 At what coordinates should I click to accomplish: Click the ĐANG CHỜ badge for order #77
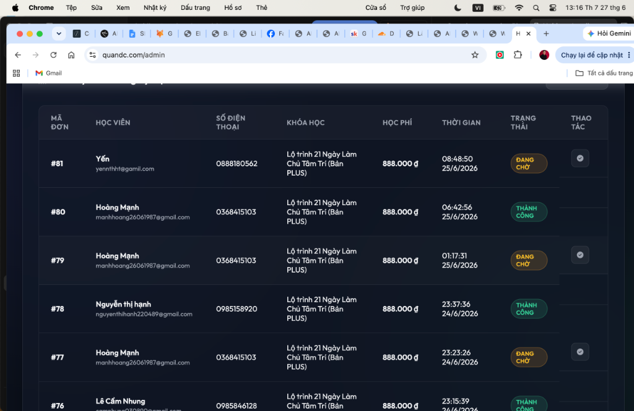[x=529, y=357]
